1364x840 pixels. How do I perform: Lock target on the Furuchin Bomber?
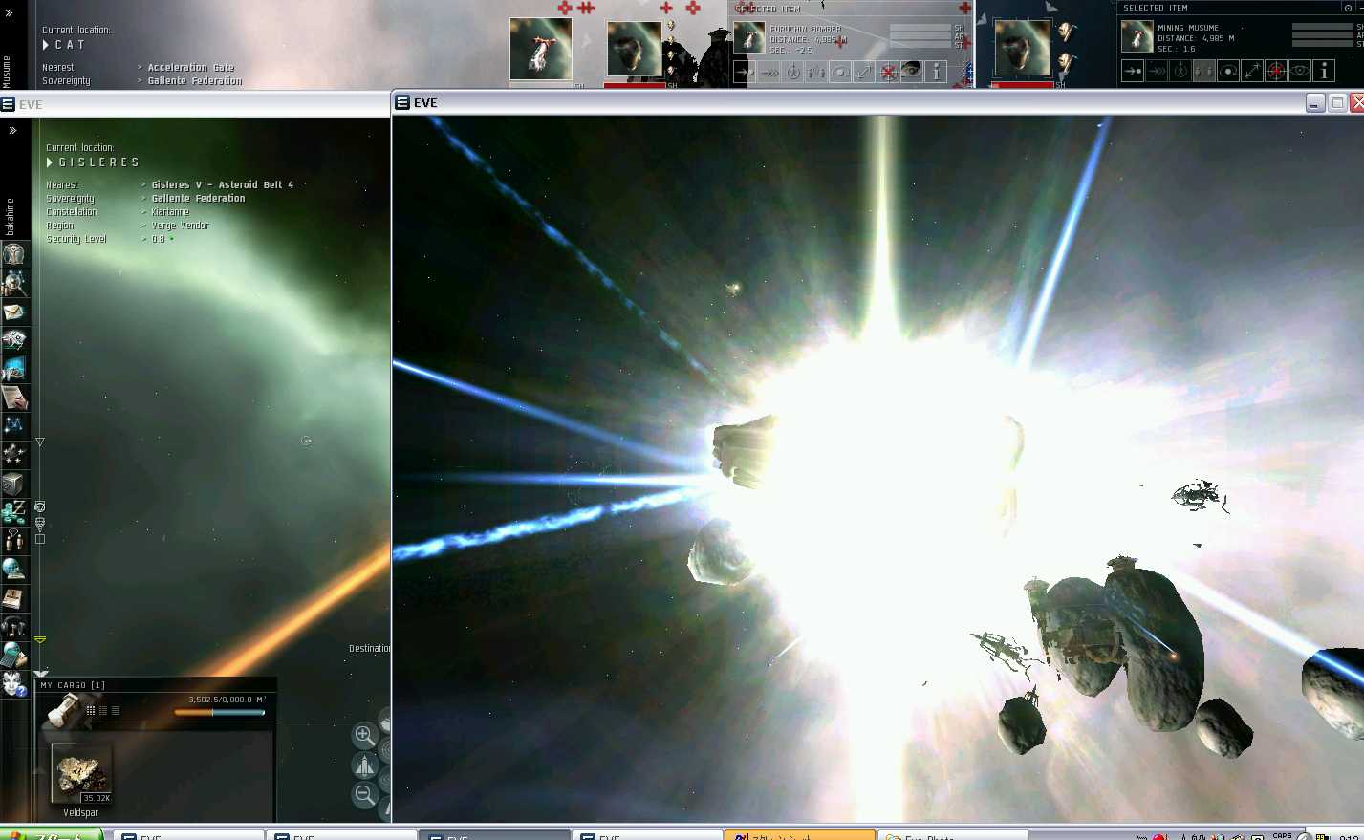click(x=889, y=72)
